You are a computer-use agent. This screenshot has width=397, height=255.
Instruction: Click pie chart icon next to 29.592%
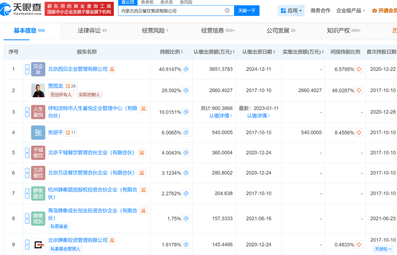(186, 90)
